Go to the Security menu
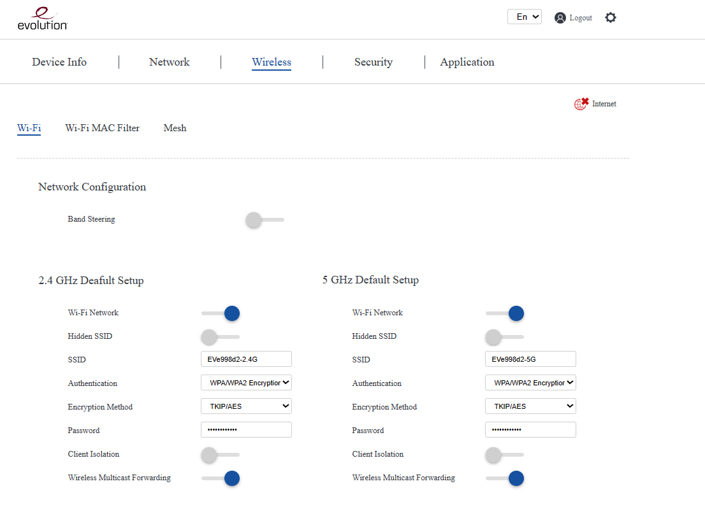Viewport: 705px width, 507px height. pyautogui.click(x=373, y=62)
